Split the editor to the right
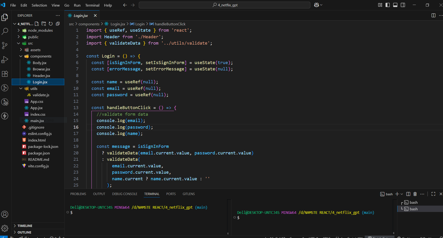This screenshot has height=238, width=443. tap(433, 16)
